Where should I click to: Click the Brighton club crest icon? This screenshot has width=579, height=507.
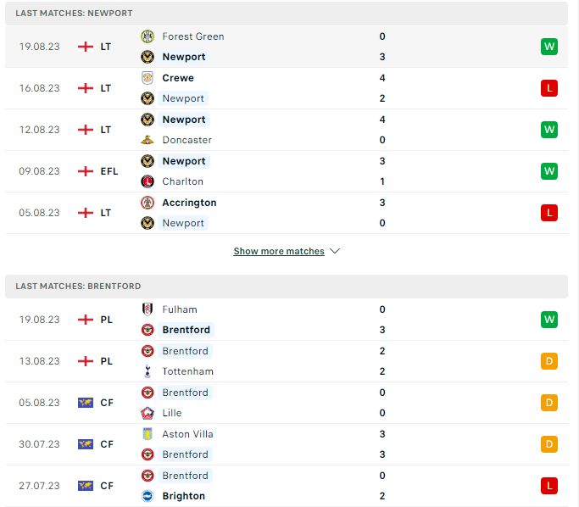tap(148, 496)
